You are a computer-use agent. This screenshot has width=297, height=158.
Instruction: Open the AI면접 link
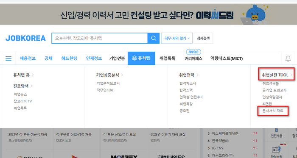[267, 104]
